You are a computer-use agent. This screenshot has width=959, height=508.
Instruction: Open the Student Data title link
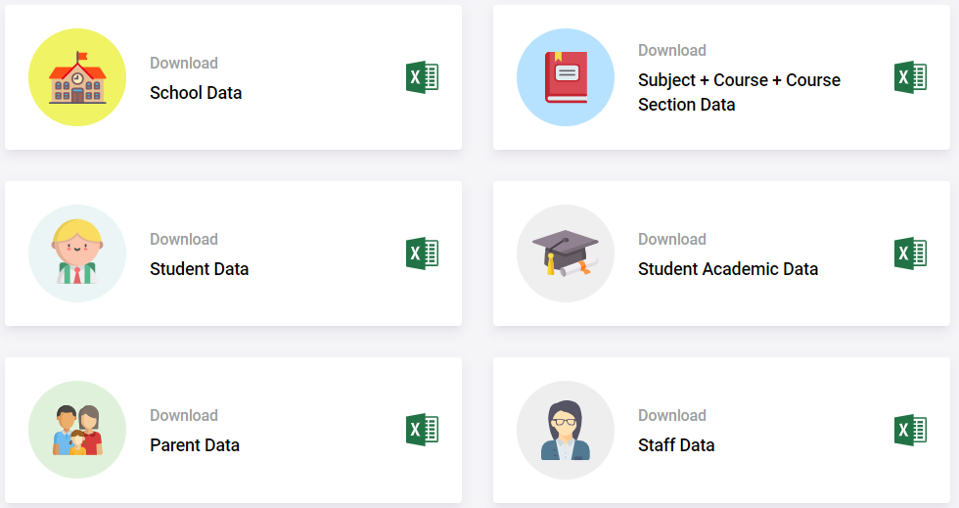[x=200, y=269]
